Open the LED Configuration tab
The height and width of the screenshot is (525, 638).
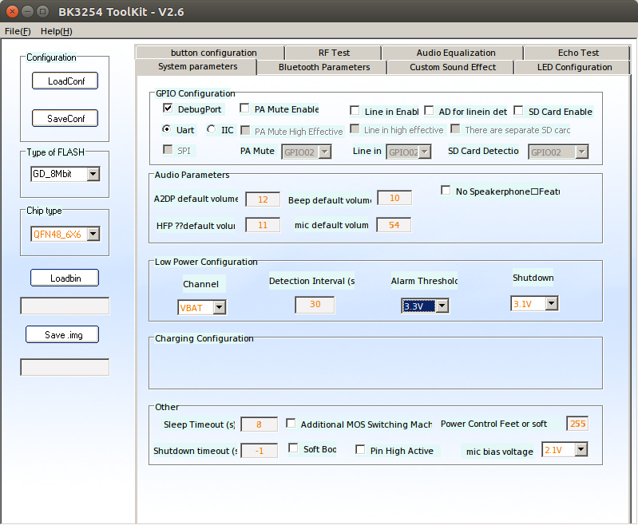click(572, 68)
